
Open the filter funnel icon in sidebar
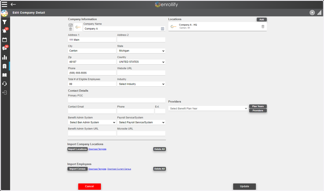tap(5, 22)
